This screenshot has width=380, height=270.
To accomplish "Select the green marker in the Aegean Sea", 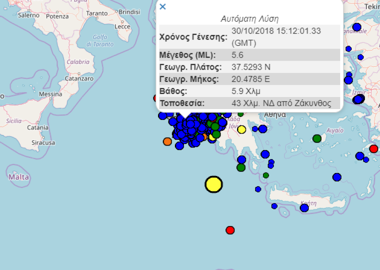I will click(317, 138).
